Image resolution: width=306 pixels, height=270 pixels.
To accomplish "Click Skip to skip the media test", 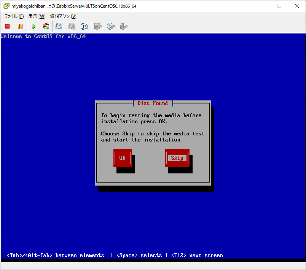I will [177, 158].
